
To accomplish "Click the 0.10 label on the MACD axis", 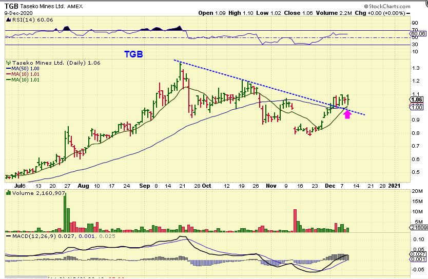I will [419, 240].
